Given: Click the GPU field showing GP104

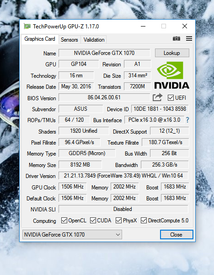Looking at the screenshot, I should (79, 64).
